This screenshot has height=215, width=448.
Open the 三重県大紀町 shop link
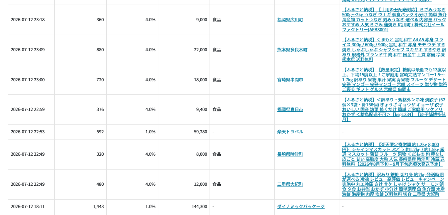(x=290, y=184)
